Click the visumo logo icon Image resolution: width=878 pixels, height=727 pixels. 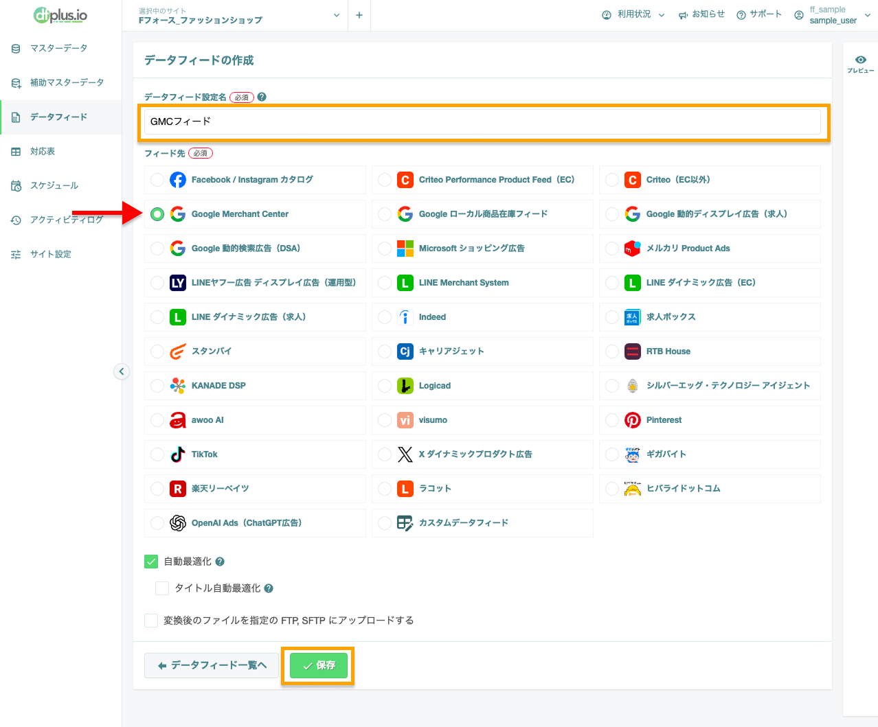click(405, 420)
